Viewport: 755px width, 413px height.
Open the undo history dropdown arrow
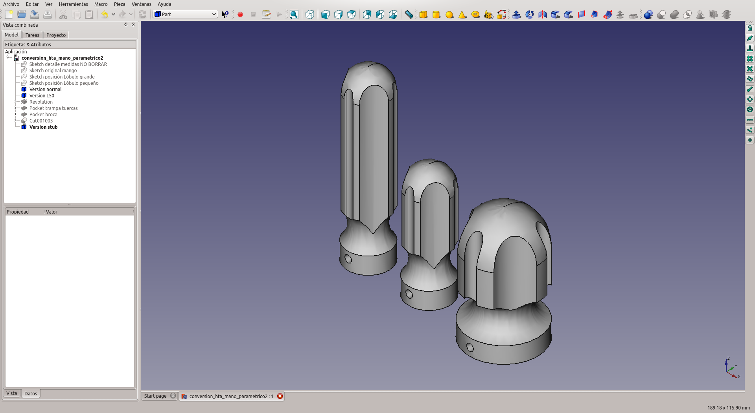tap(113, 15)
